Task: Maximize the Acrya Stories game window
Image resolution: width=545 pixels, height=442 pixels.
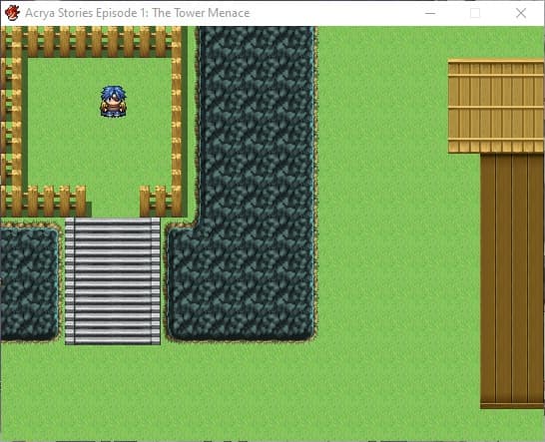Action: (x=475, y=13)
